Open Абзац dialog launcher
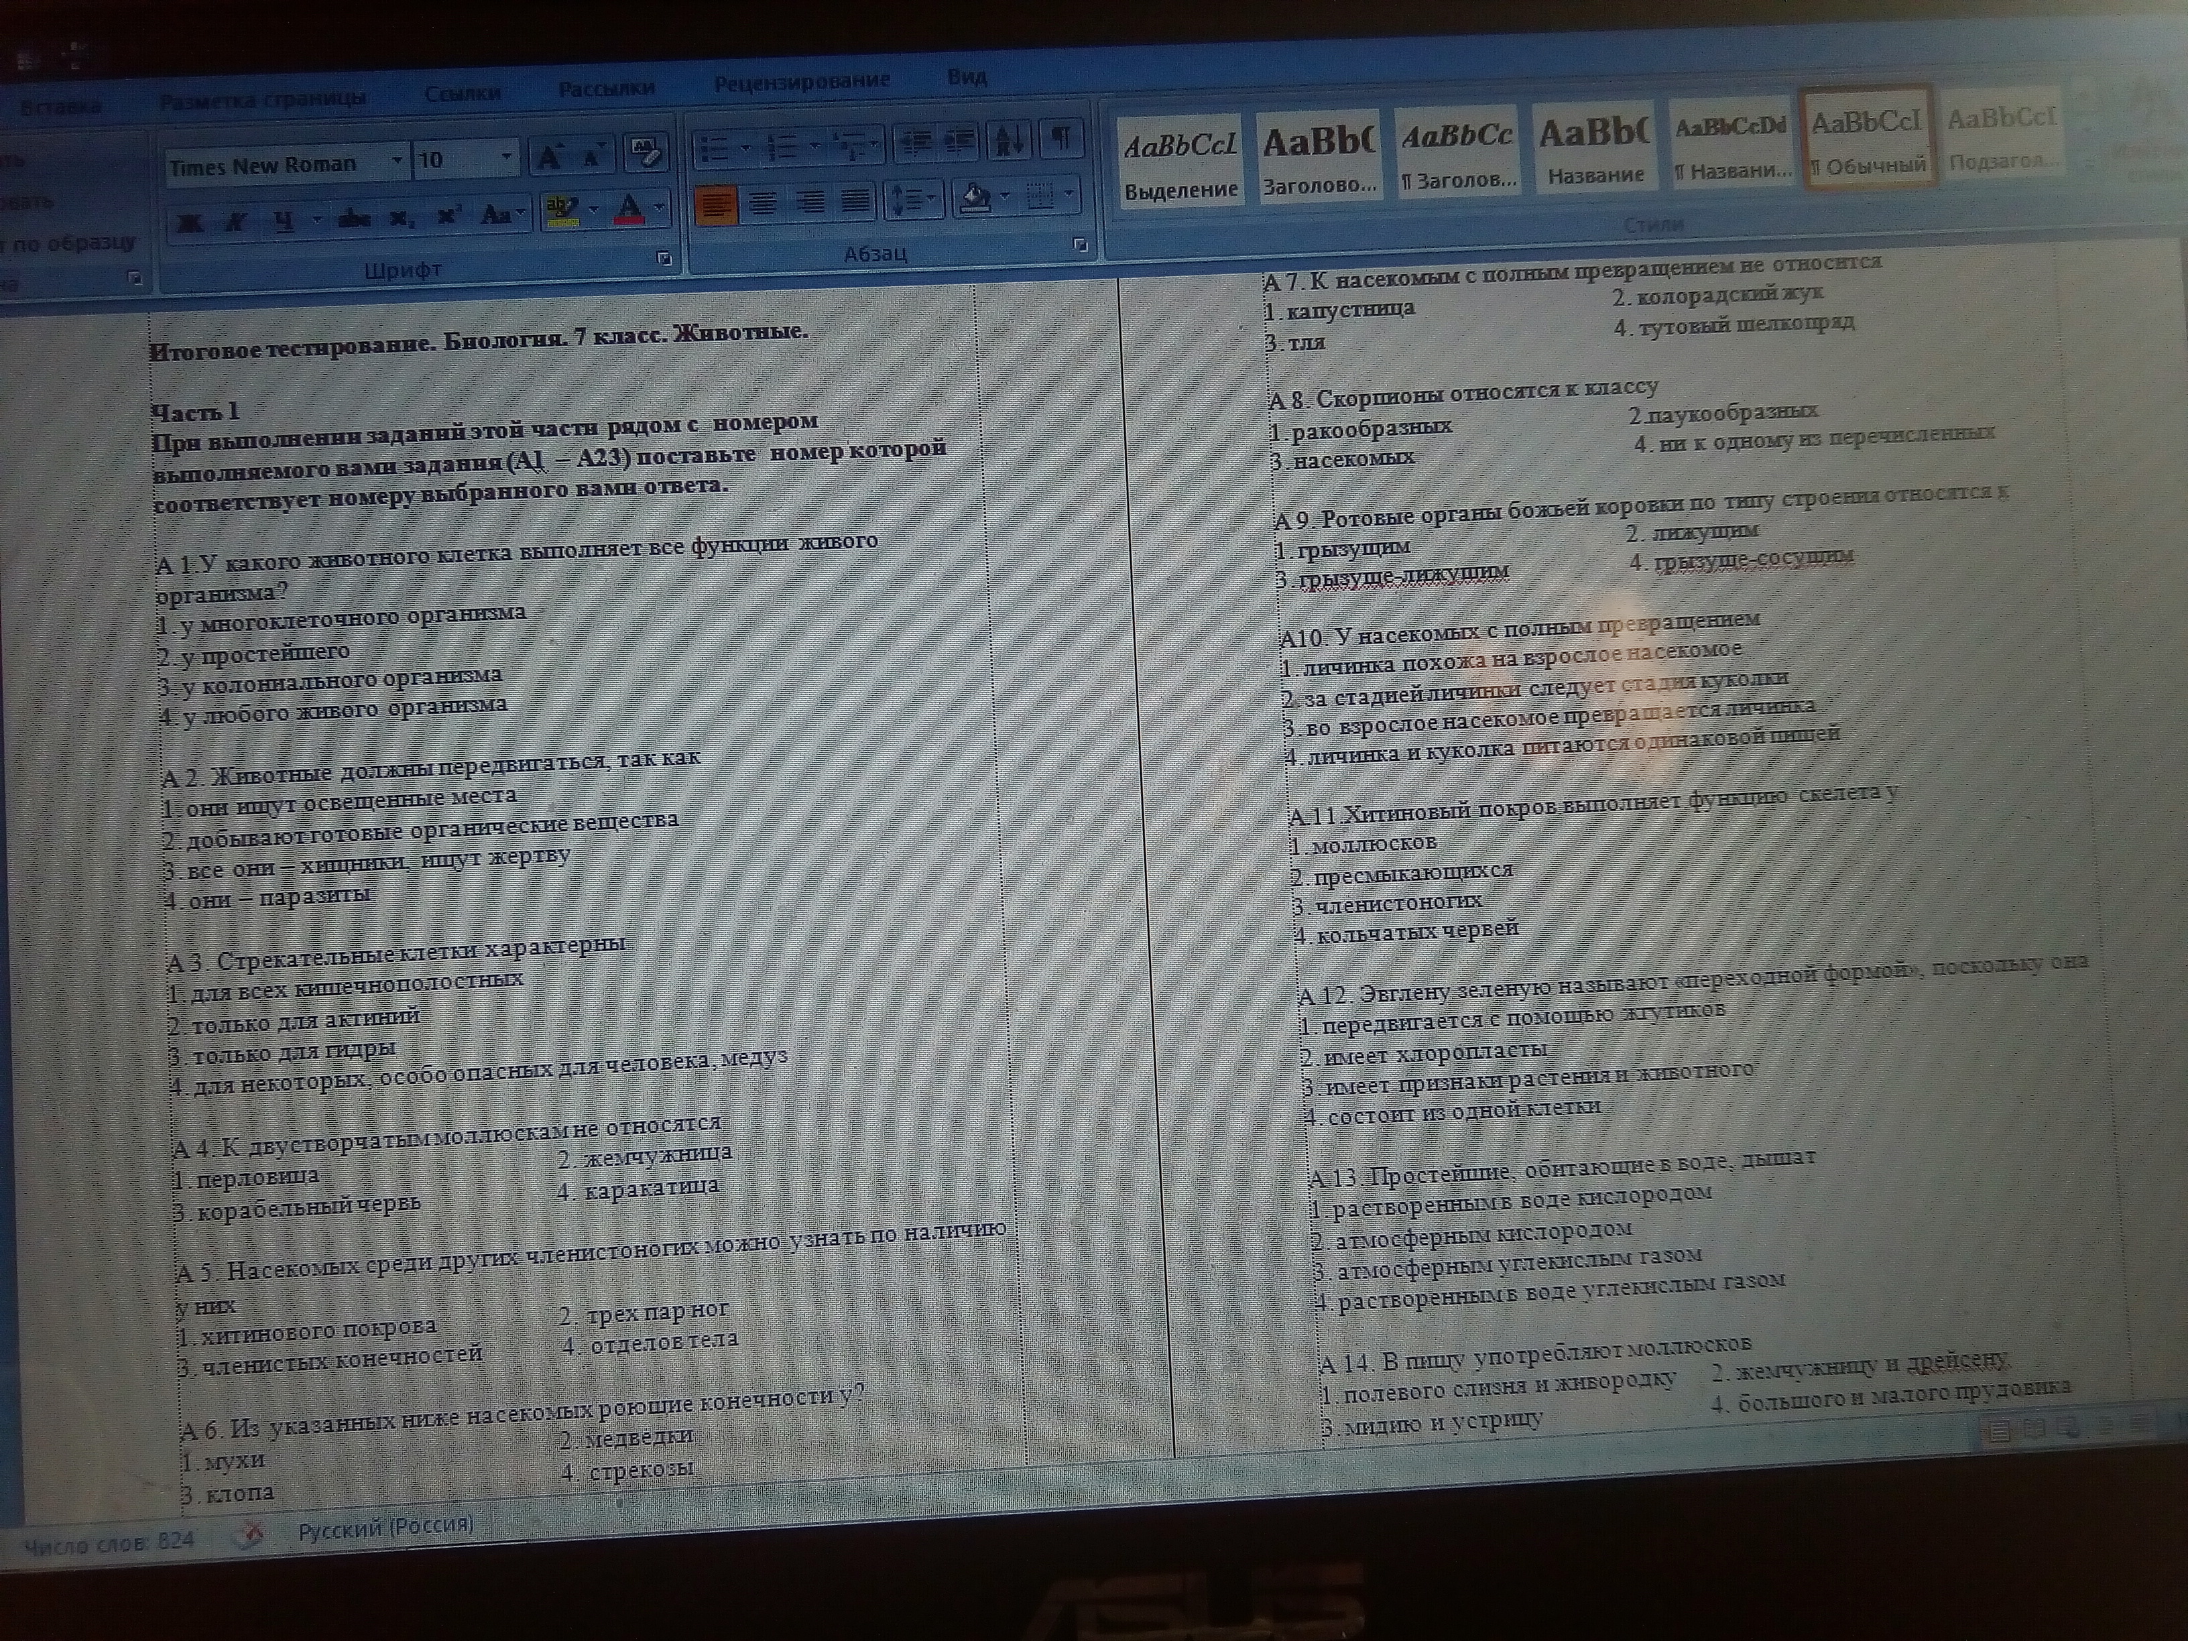This screenshot has width=2188, height=1641. click(x=1081, y=245)
